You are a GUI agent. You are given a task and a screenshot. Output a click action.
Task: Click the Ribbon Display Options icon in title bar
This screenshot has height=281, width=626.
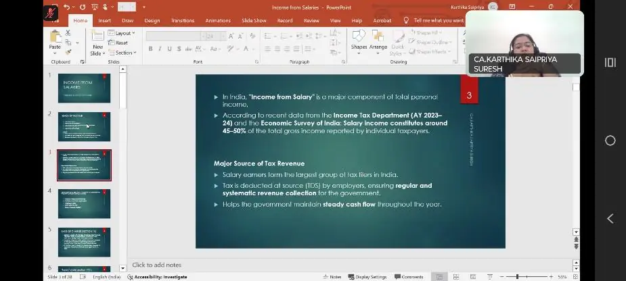click(x=512, y=7)
